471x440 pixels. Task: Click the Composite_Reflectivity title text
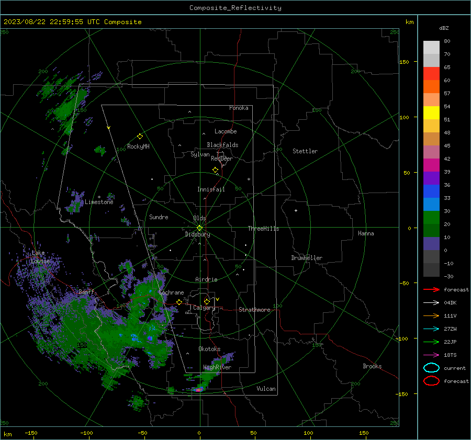coord(235,8)
